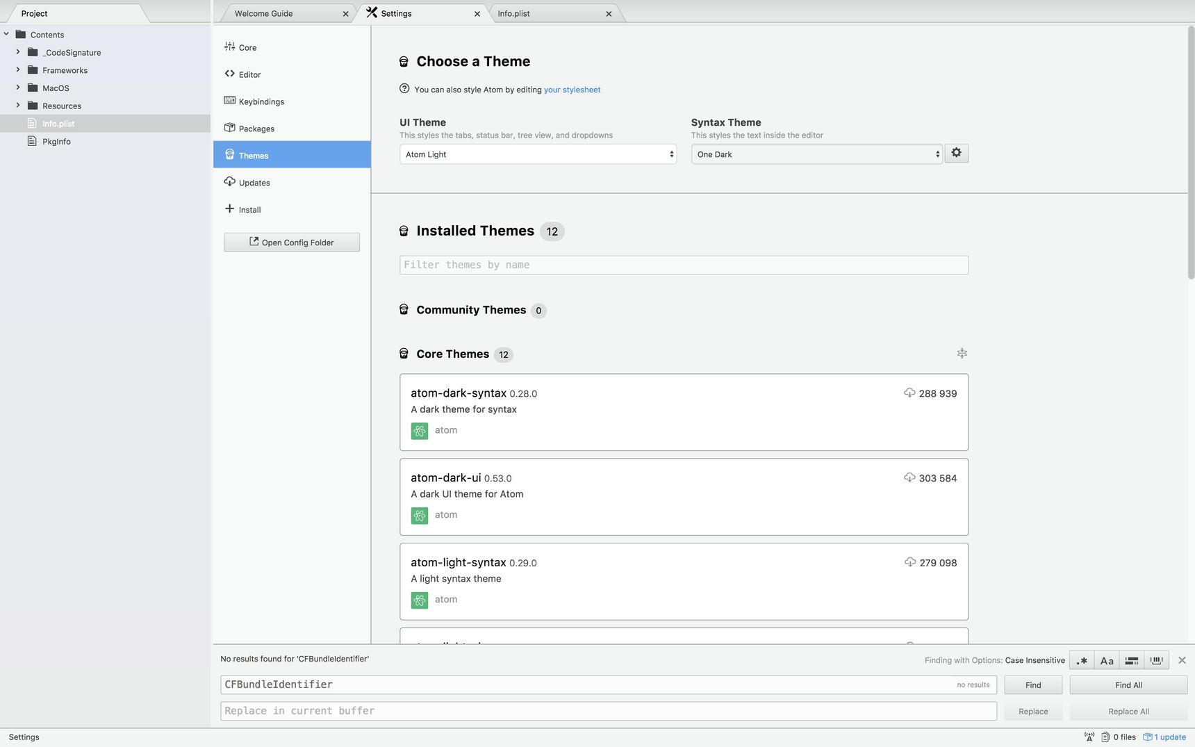Screen dimensions: 1195x747
Task: Click the Find All button
Action: click(1128, 684)
